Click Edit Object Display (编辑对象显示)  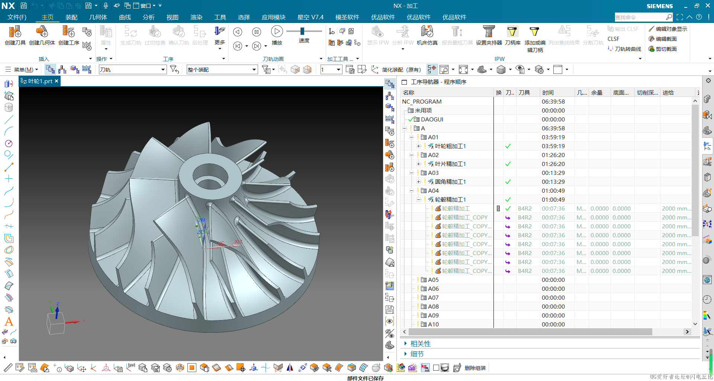[x=668, y=29]
